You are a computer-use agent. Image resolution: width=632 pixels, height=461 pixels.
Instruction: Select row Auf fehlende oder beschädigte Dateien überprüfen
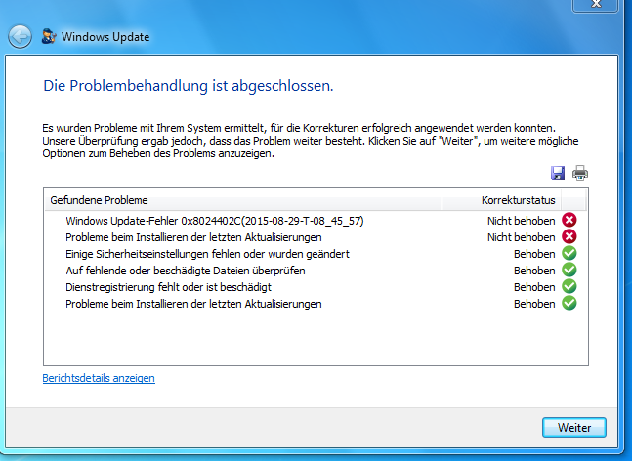pyautogui.click(x=316, y=271)
